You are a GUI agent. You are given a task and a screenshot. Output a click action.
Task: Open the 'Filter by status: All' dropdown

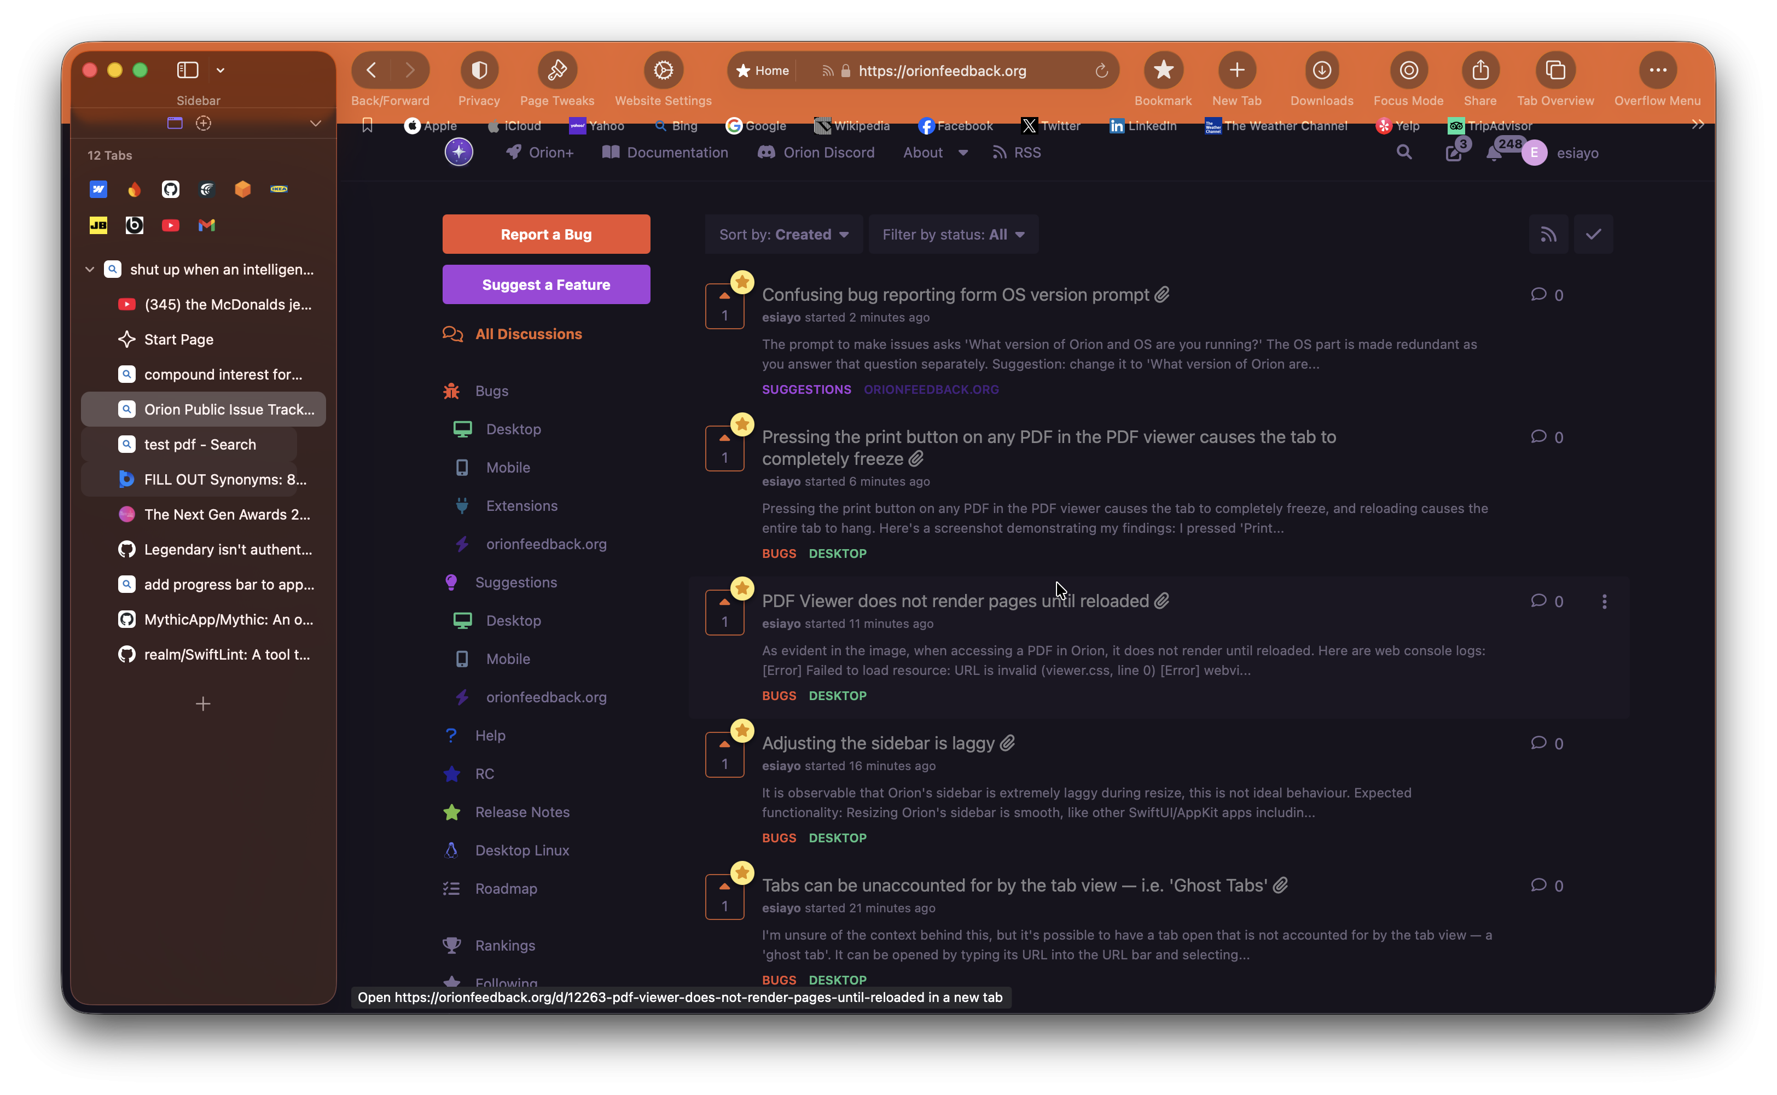pyautogui.click(x=954, y=234)
